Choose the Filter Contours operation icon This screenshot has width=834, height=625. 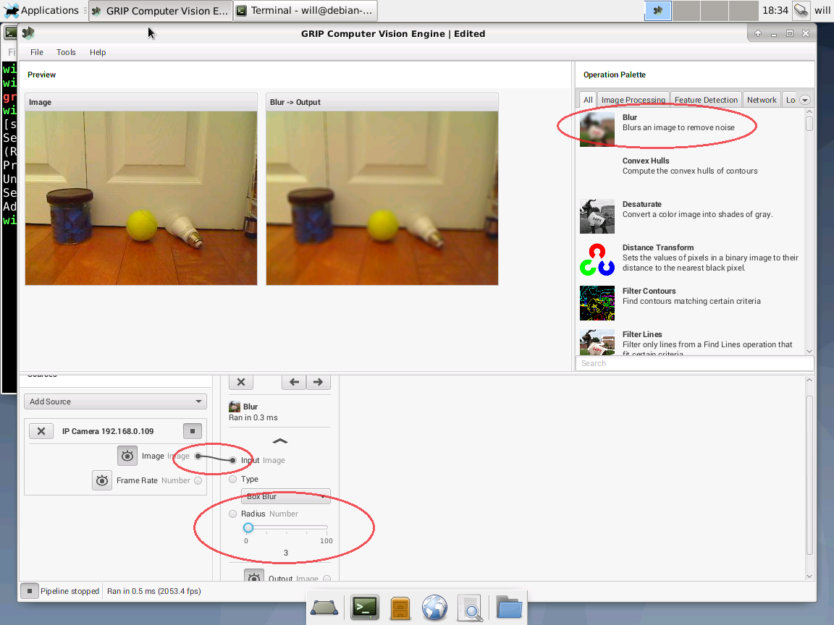597,303
